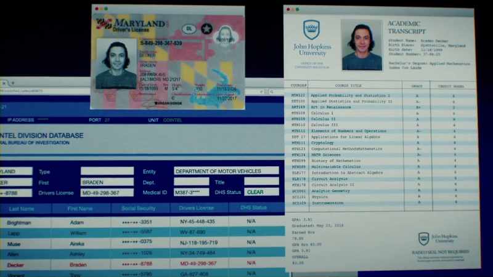Click the DHS Status field showing CLEAR
Viewport: 493px width, 277px height.
[x=261, y=192]
